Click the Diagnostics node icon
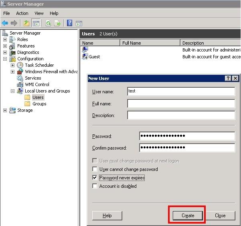Screen dimensions: 241x226 [x=12, y=53]
